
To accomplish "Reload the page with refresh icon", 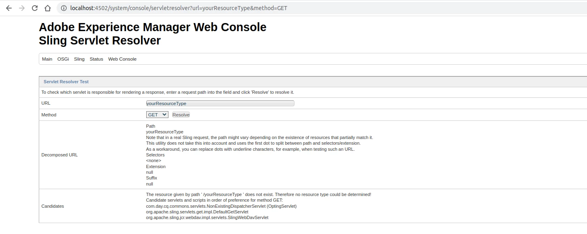I will click(x=35, y=8).
